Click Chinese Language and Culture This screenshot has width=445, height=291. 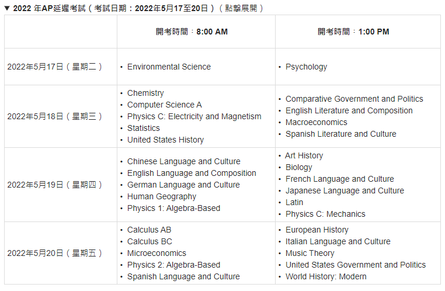click(183, 161)
